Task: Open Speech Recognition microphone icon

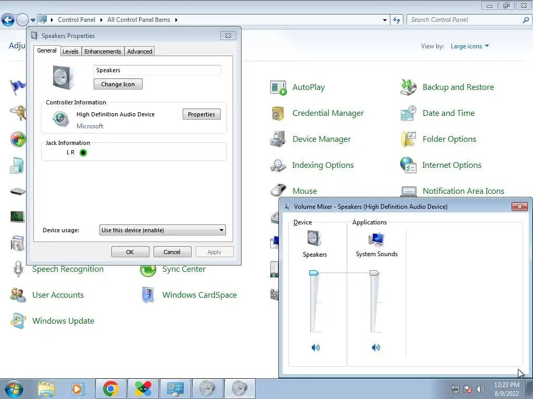Action: point(18,269)
